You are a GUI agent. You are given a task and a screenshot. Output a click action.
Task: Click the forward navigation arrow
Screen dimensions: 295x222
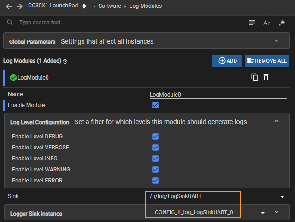pos(19,6)
